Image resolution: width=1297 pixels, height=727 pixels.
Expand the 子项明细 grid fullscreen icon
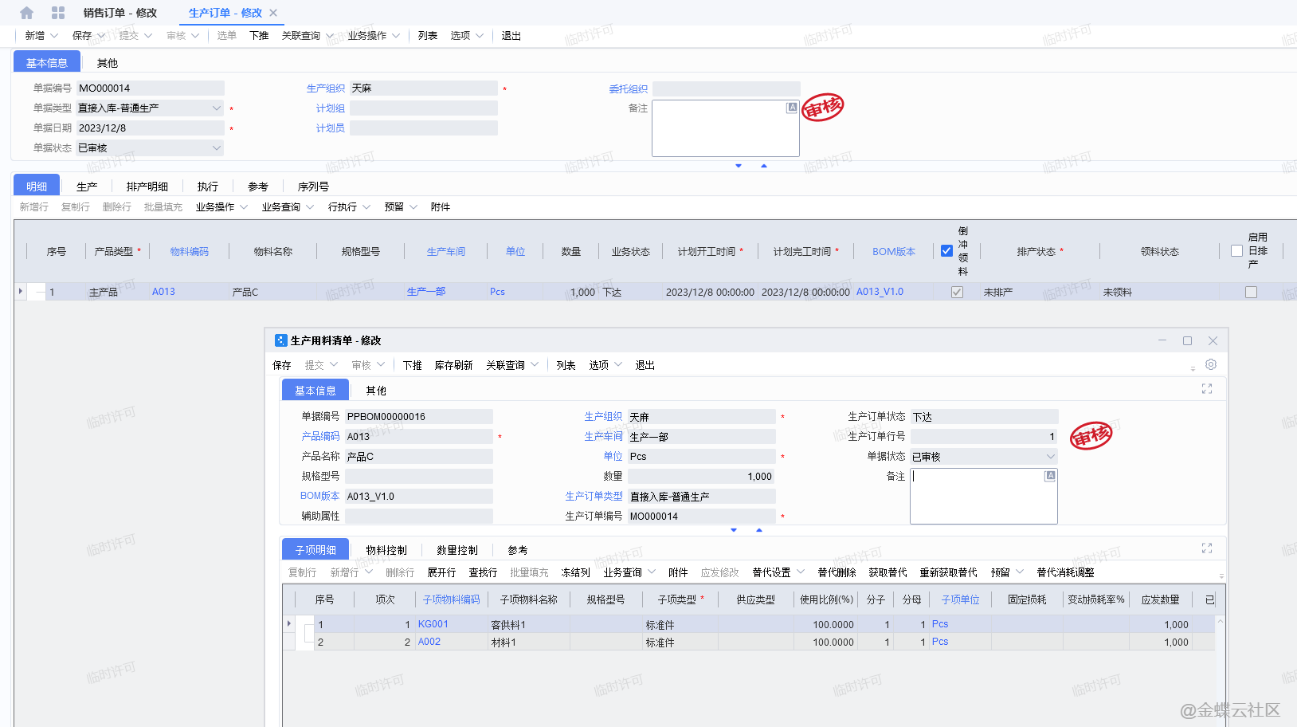coord(1206,548)
